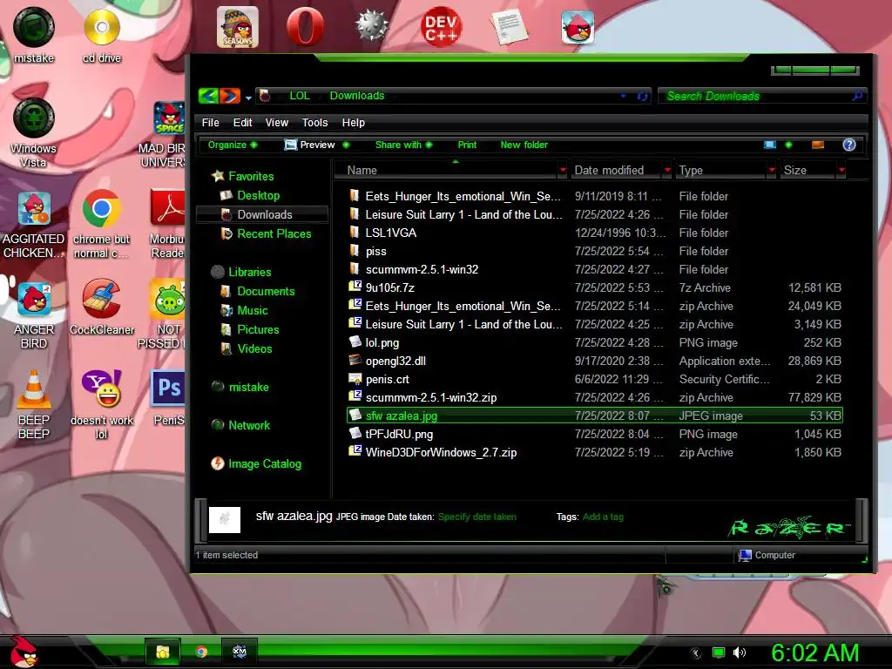The image size is (892, 669).
Task: Click the Chrome taskbar icon
Action: coord(200,652)
